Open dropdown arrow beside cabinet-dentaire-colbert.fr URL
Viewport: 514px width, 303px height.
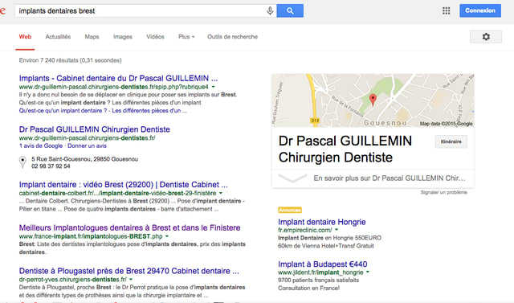[221, 193]
